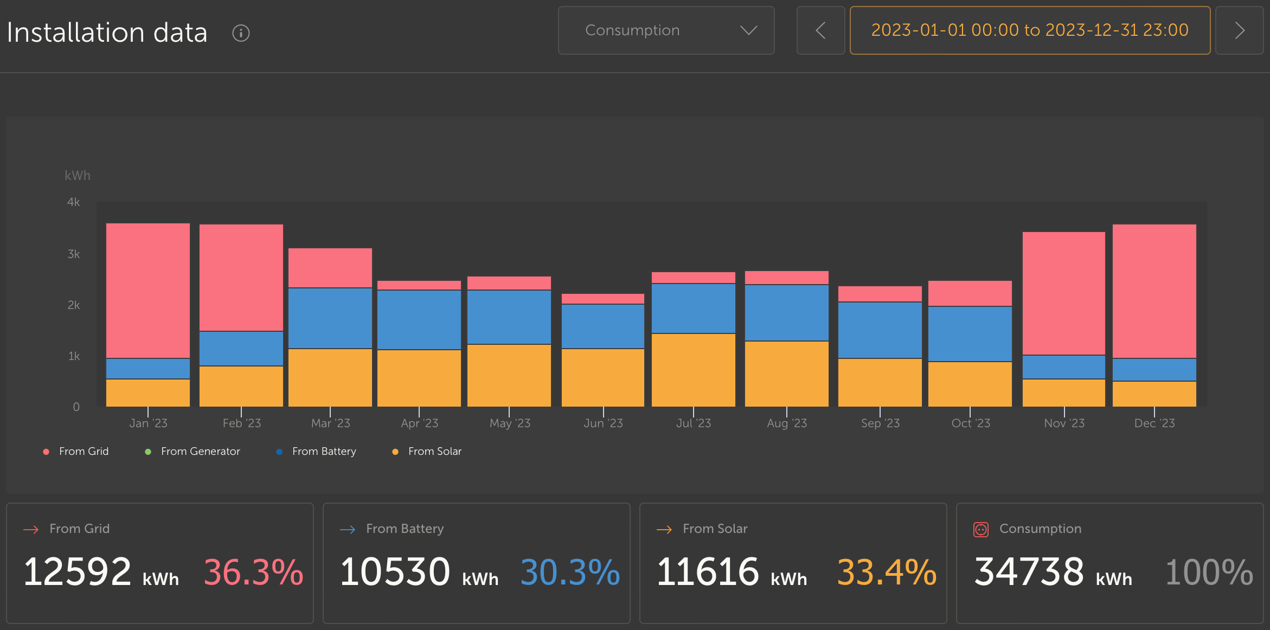The image size is (1270, 630).
Task: Click the Jan '23 grid bar segment
Action: [x=148, y=291]
